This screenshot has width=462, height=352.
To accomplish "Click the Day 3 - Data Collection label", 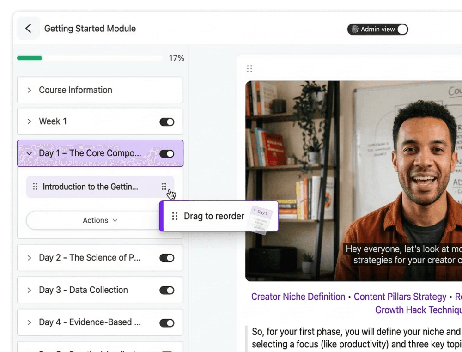I will (x=83, y=290).
